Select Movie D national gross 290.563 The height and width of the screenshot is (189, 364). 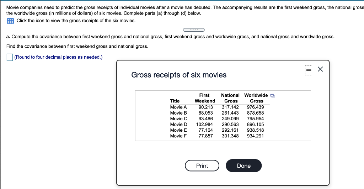[x=230, y=124]
